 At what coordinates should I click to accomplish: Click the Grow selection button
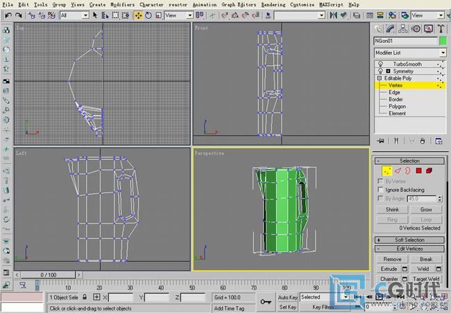[426, 210]
